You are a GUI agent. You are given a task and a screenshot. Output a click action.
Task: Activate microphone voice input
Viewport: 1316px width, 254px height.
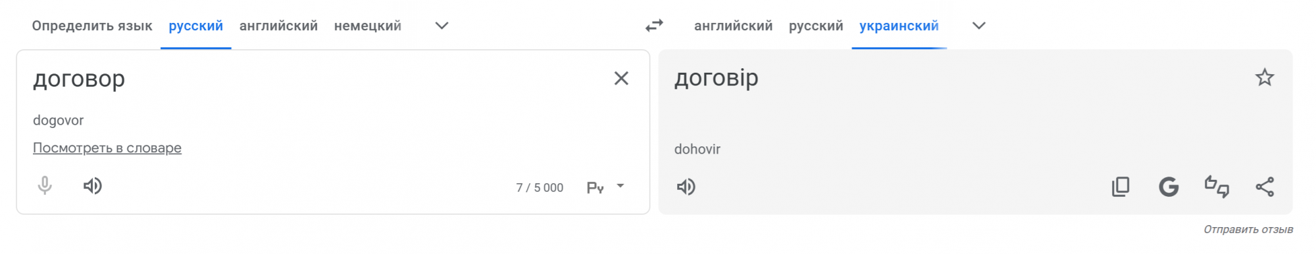pyautogui.click(x=45, y=186)
